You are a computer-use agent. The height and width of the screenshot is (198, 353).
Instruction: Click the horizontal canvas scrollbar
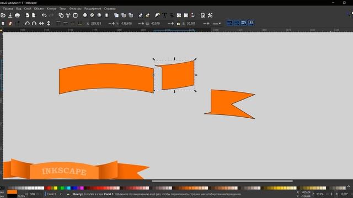click(222, 181)
